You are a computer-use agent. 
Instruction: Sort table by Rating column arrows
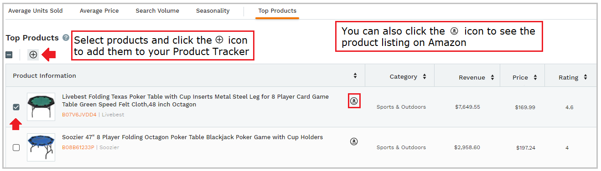(x=585, y=77)
